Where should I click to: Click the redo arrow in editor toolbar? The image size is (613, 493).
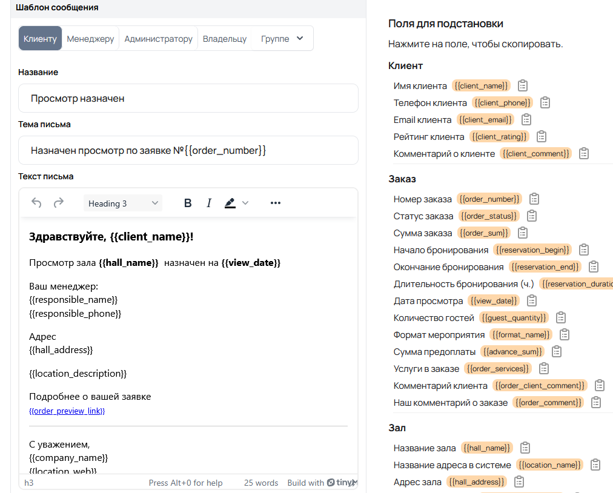(59, 203)
